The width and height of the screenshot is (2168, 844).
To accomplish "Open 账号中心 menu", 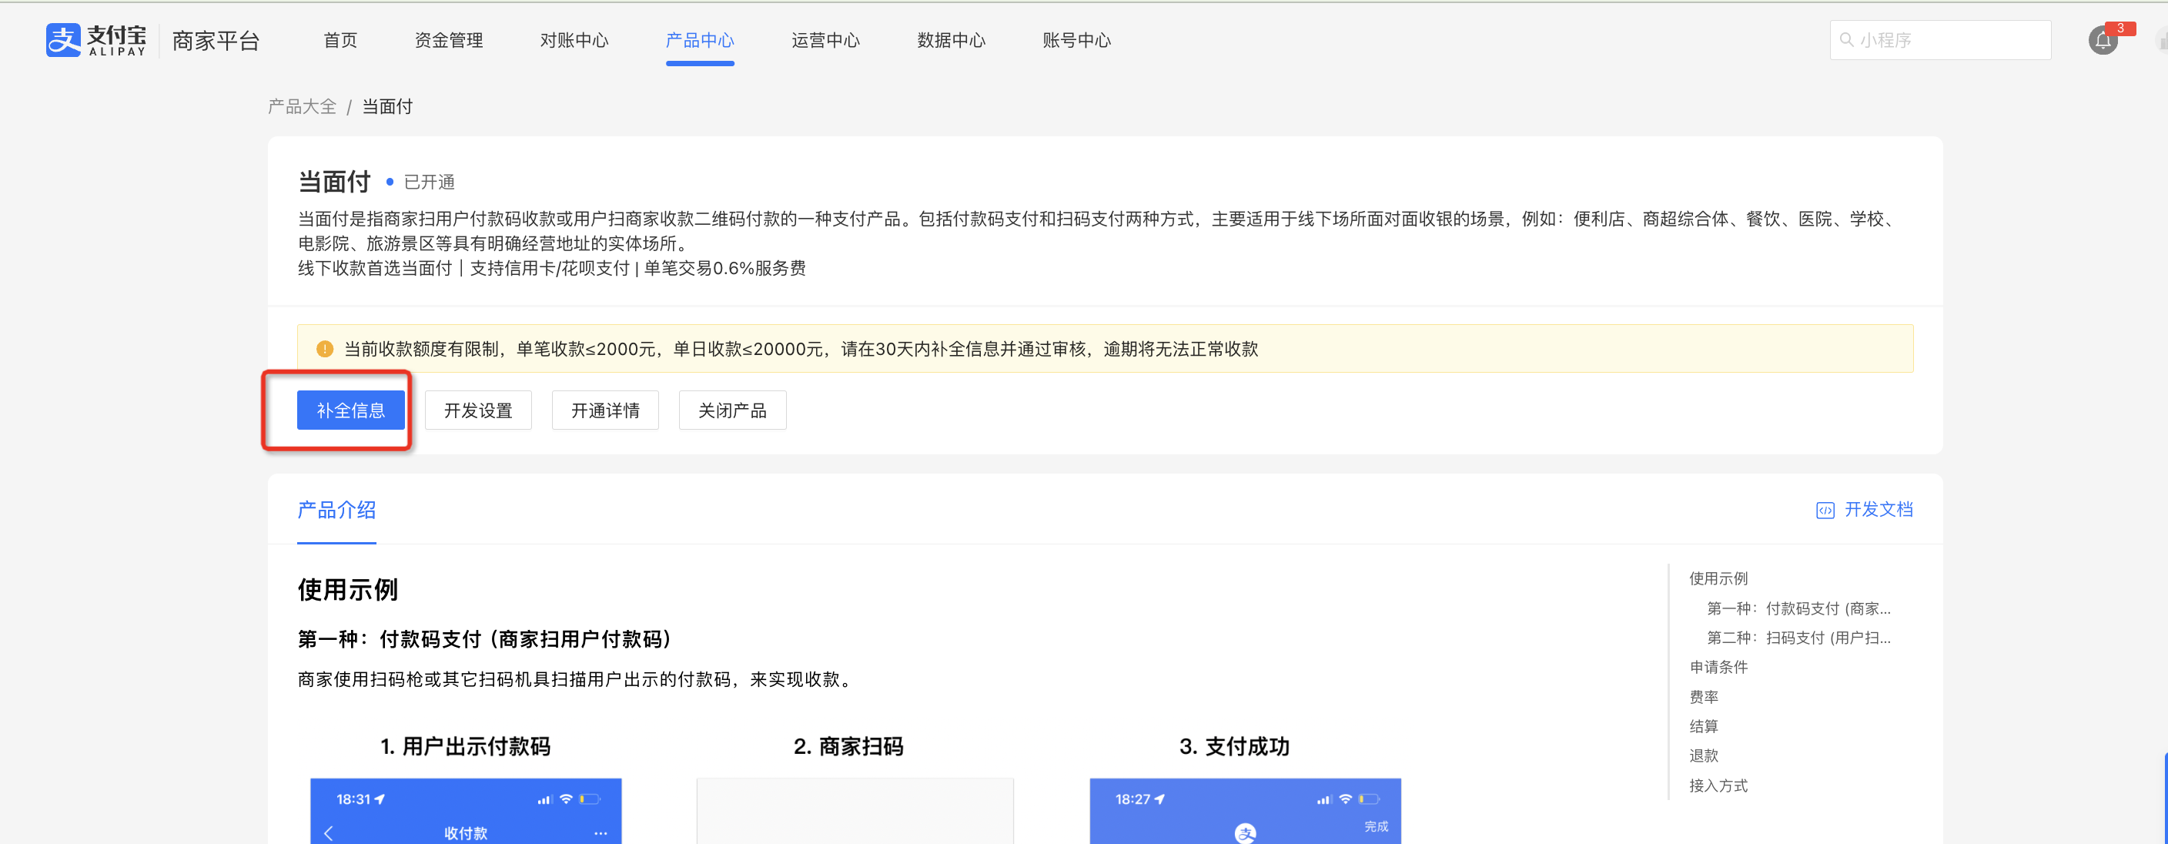I will (1076, 40).
